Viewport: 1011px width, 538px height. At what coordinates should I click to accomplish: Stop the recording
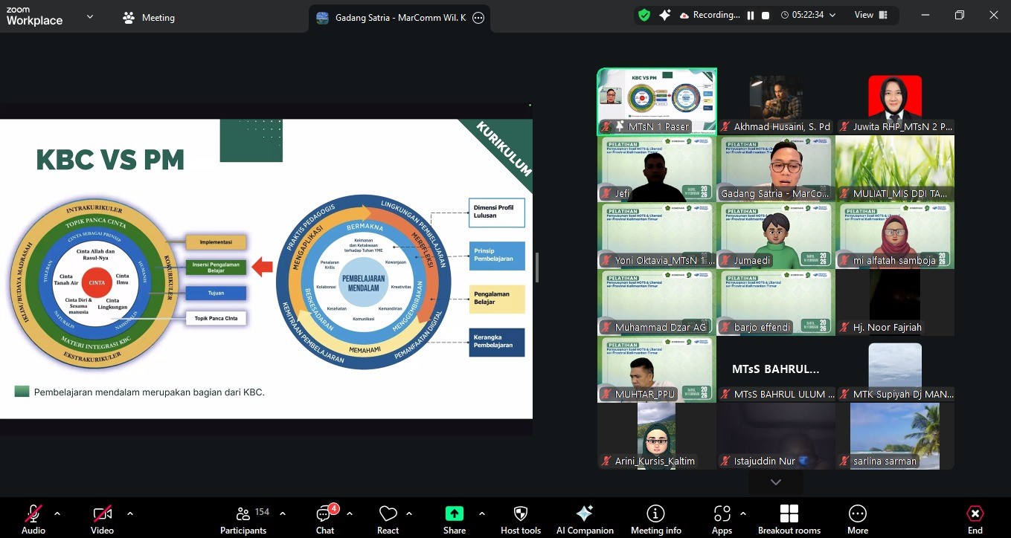pyautogui.click(x=766, y=16)
